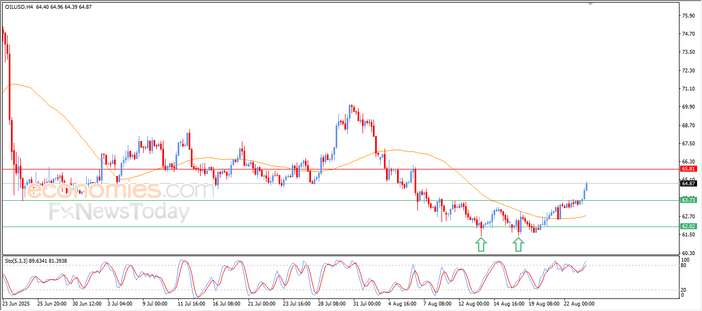
Task: Select the green 62.02 price tag
Action: [x=688, y=226]
